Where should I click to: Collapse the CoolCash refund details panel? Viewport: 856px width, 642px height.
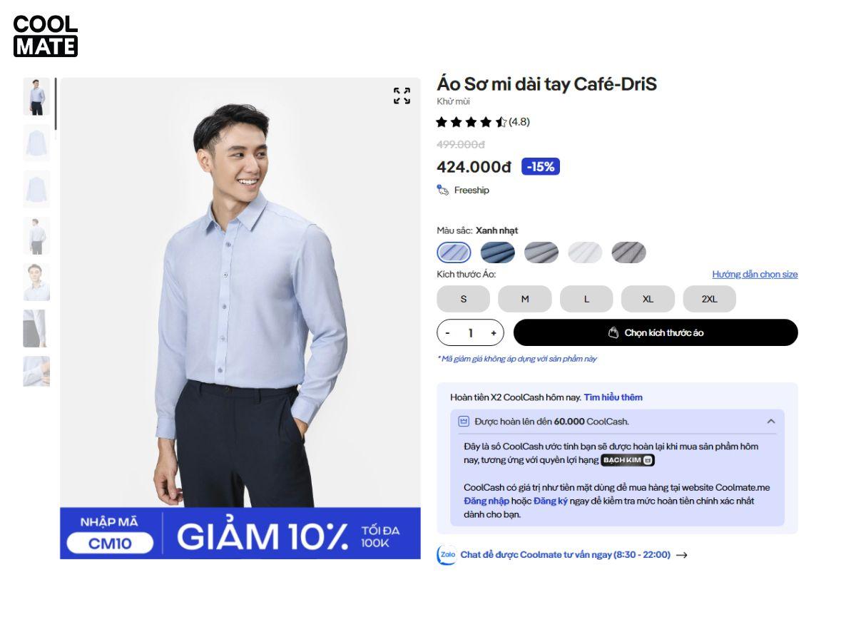point(771,422)
